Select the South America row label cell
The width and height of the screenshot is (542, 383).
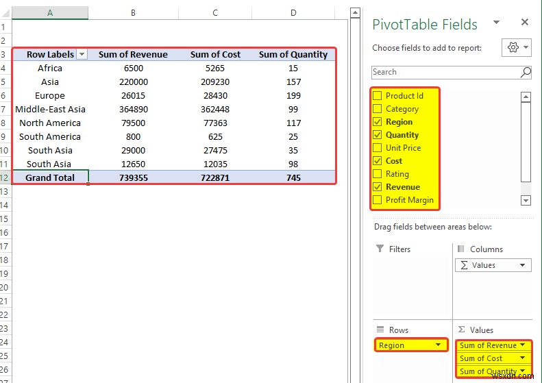(x=50, y=136)
